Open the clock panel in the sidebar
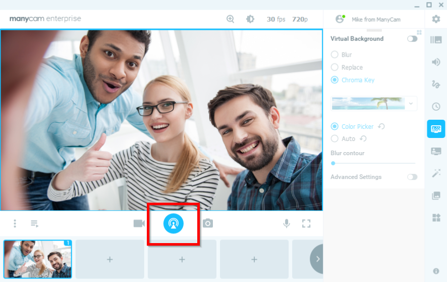The image size is (447, 282). (x=436, y=107)
